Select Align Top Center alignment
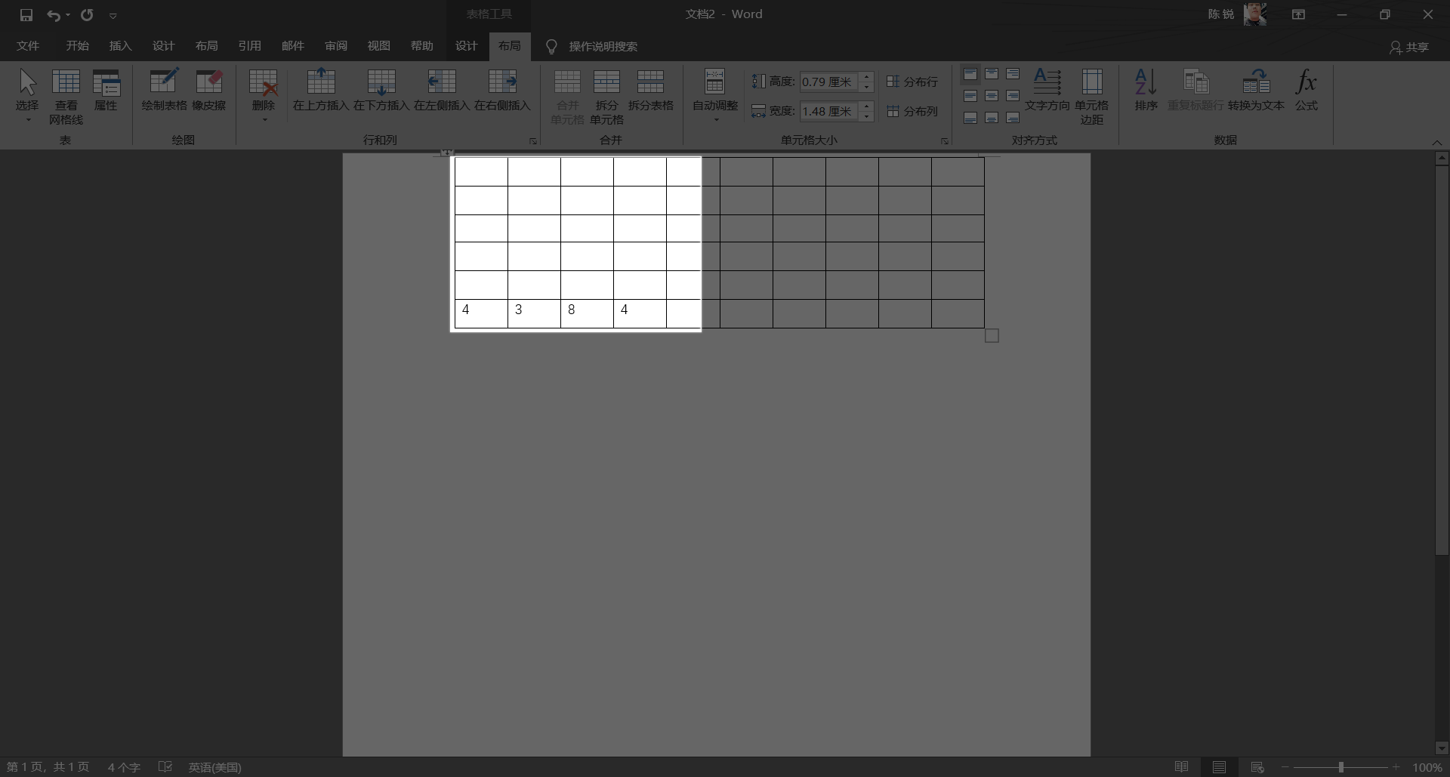 tap(992, 74)
